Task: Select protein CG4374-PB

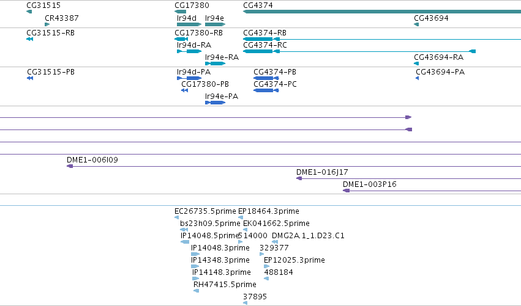Action: tap(275, 72)
